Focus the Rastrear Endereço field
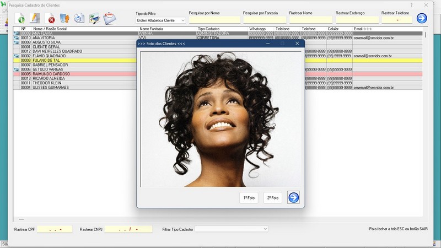This screenshot has width=441, height=248. click(357, 20)
